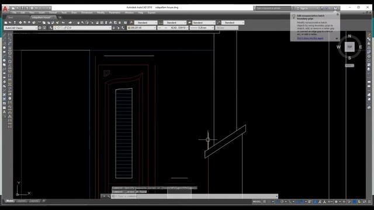Viewport: 374px width, 210px height.
Task: Open Layer Properties Manager icon
Action: tap(51, 28)
